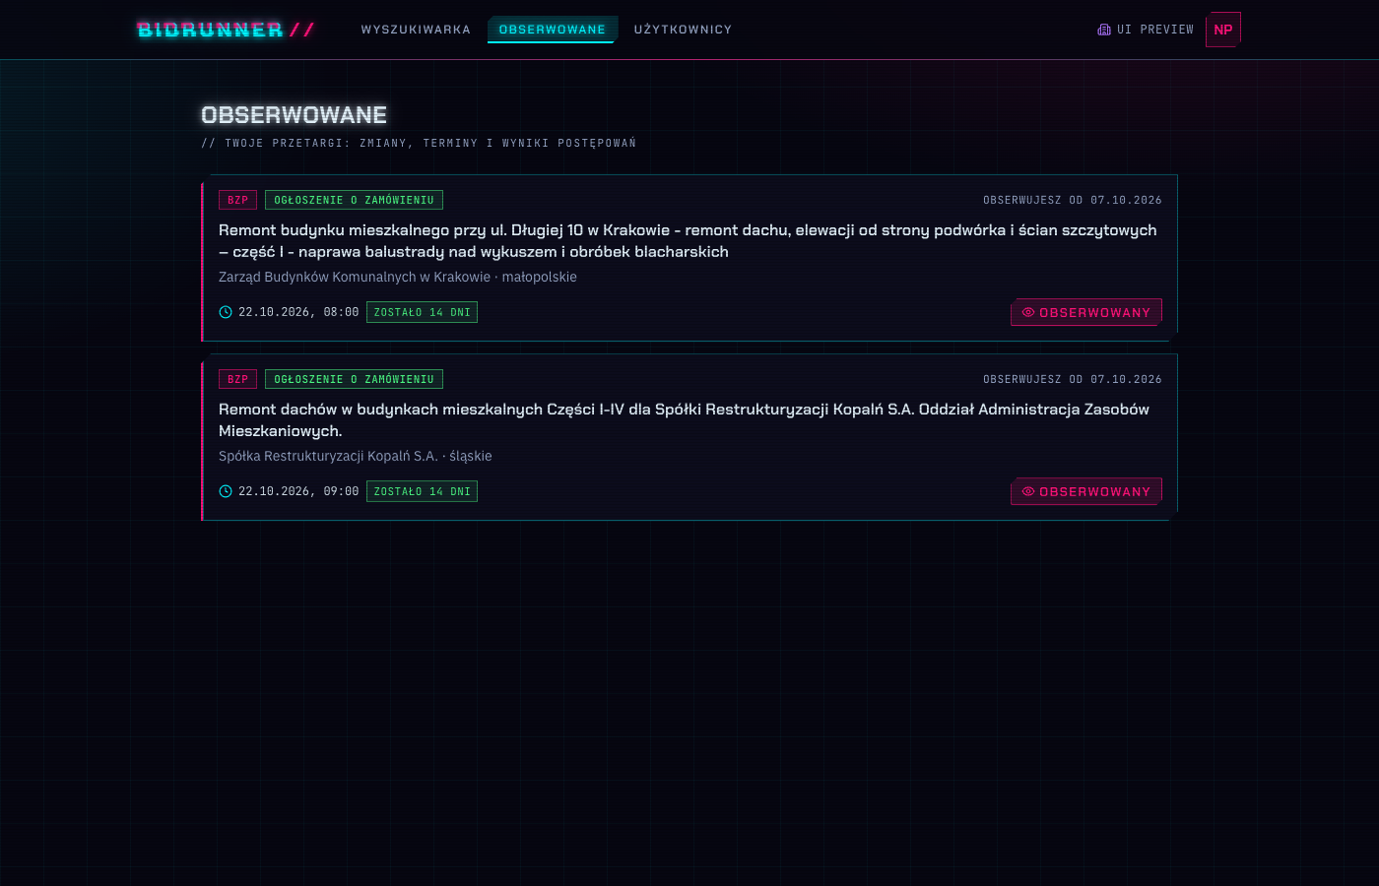Click Zostało 14 dni badge on the Kraków tender
1379x886 pixels.
point(422,312)
